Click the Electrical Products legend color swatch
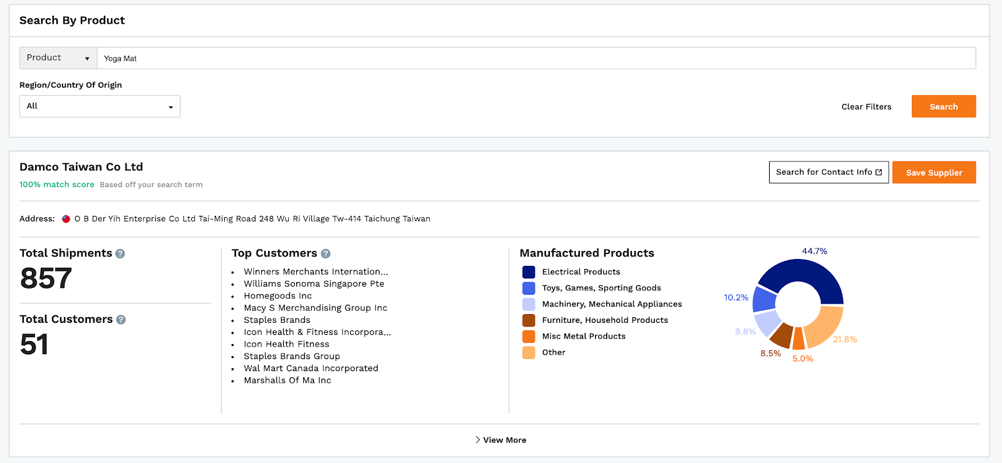1002x463 pixels. click(529, 272)
